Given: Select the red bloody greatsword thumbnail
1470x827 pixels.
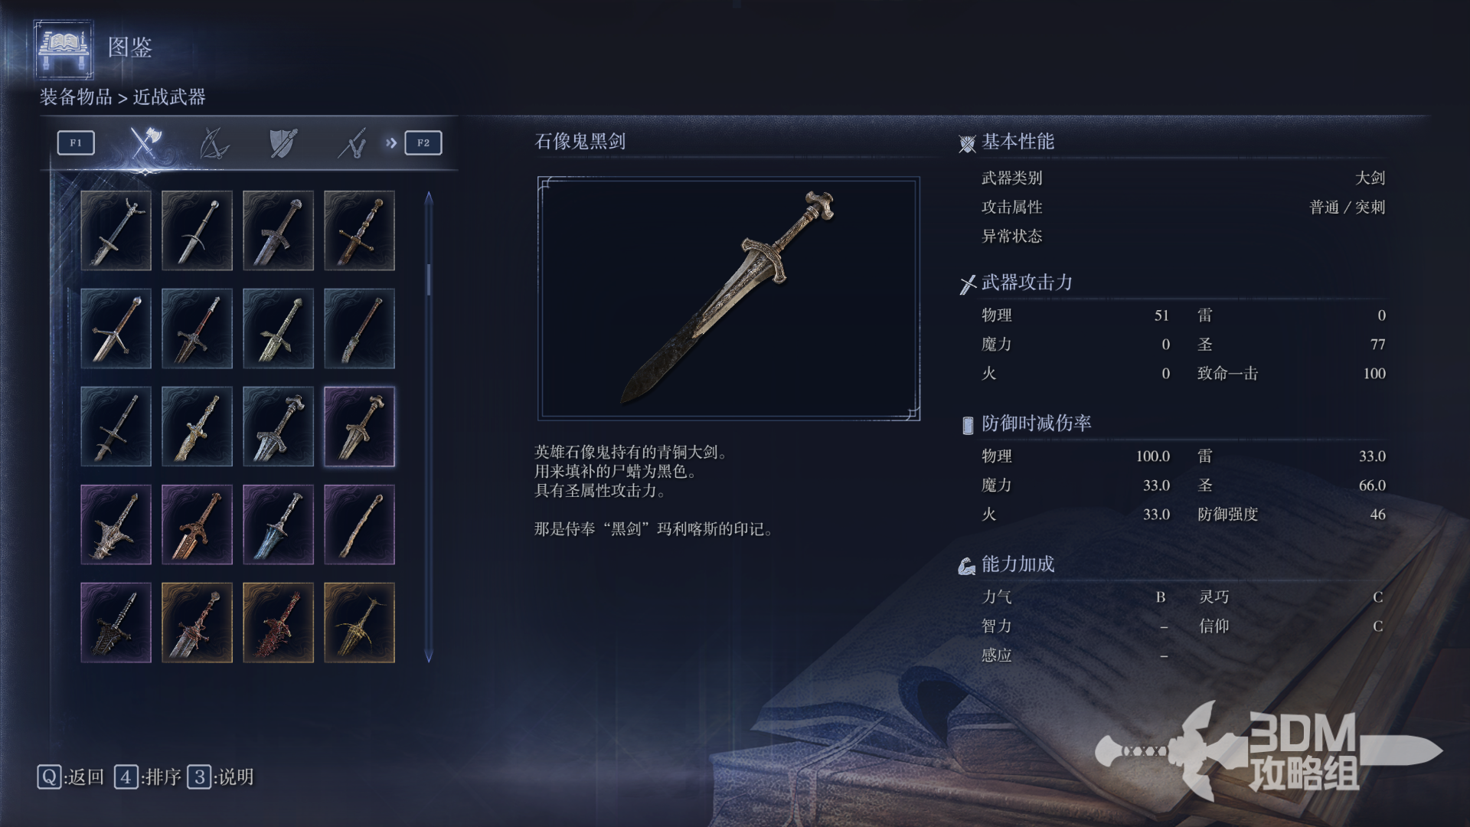Looking at the screenshot, I should [278, 623].
